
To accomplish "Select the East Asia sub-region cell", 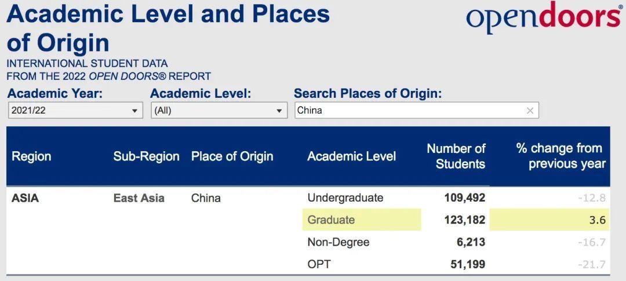I will 139,198.
